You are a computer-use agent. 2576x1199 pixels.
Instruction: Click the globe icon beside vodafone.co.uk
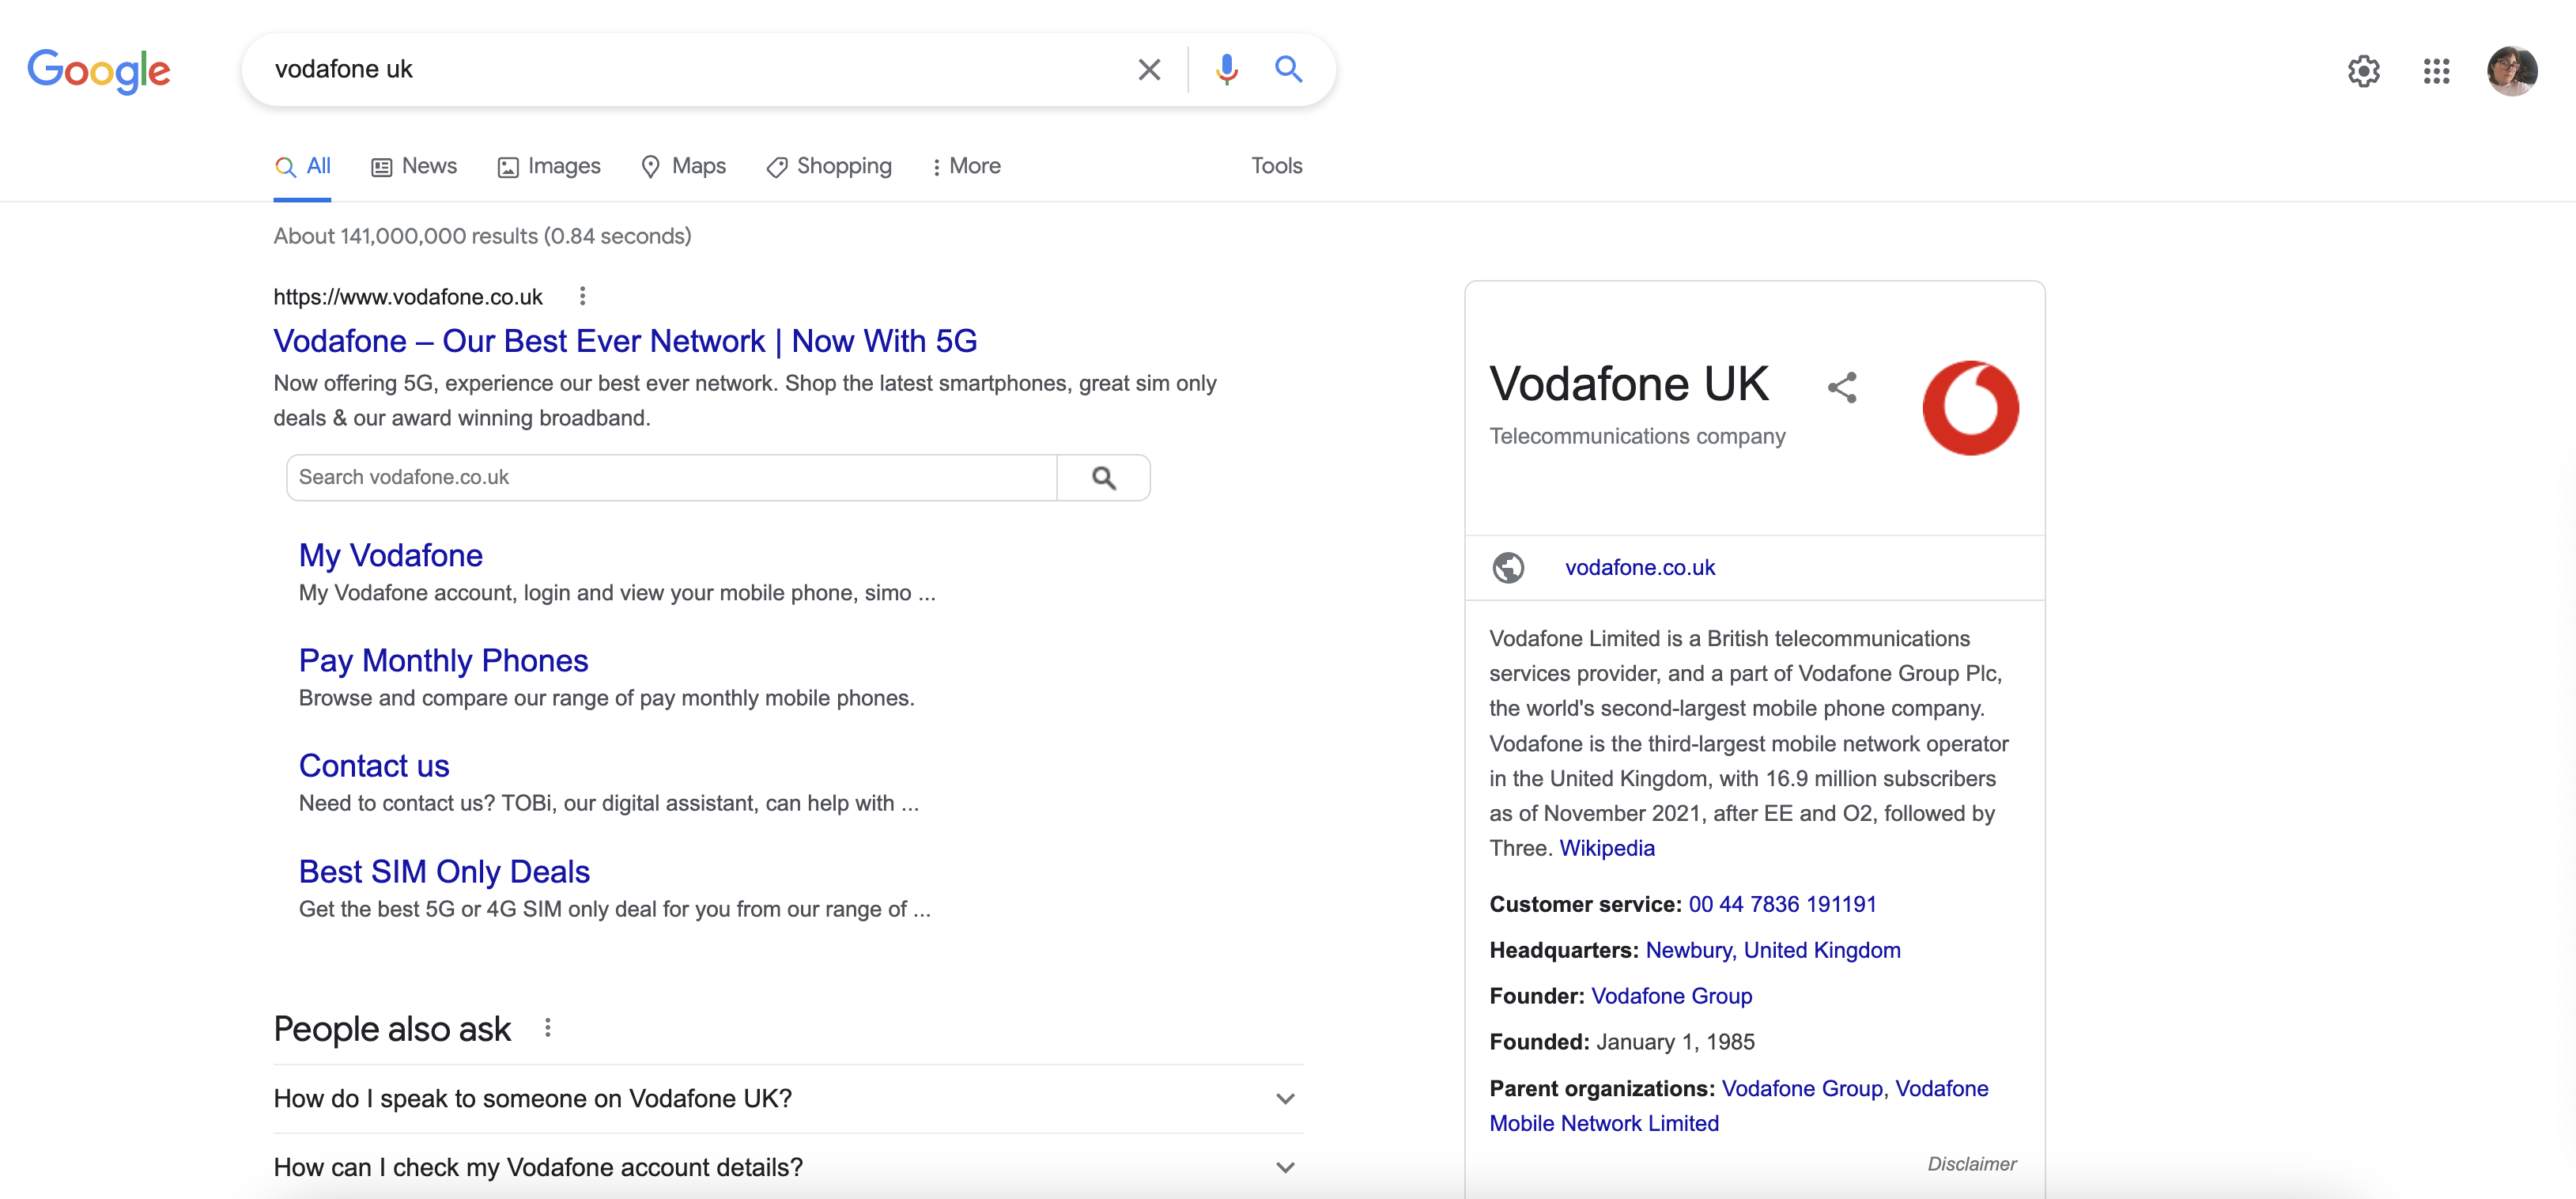(1508, 567)
